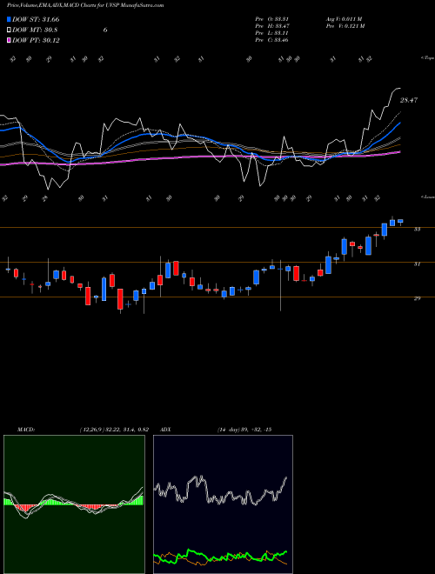Click the MACD '(12,26,9) 32.22, 31.4, 0.82' values
Viewport: 435px width, 574px height.
click(114, 430)
